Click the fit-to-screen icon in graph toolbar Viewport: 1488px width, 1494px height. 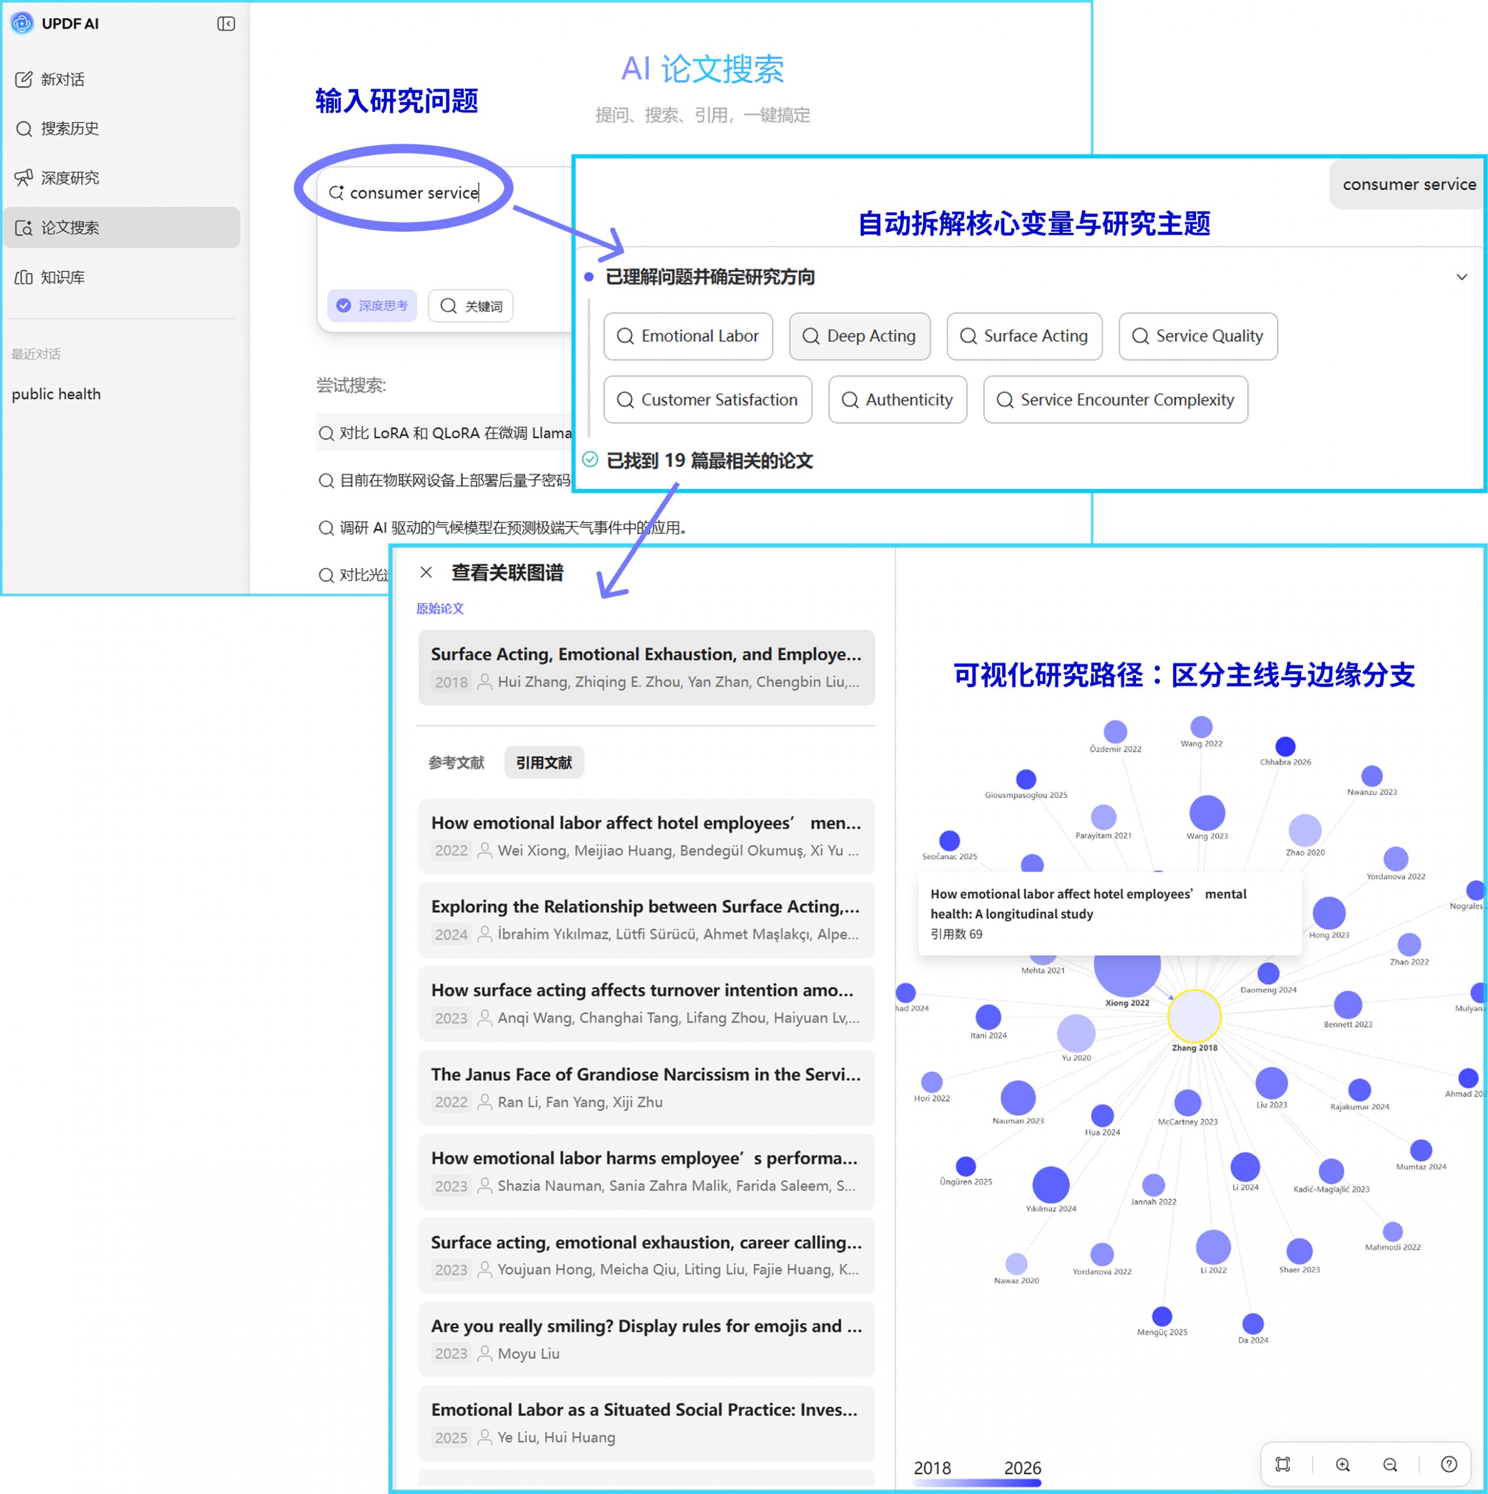coord(1283,1464)
